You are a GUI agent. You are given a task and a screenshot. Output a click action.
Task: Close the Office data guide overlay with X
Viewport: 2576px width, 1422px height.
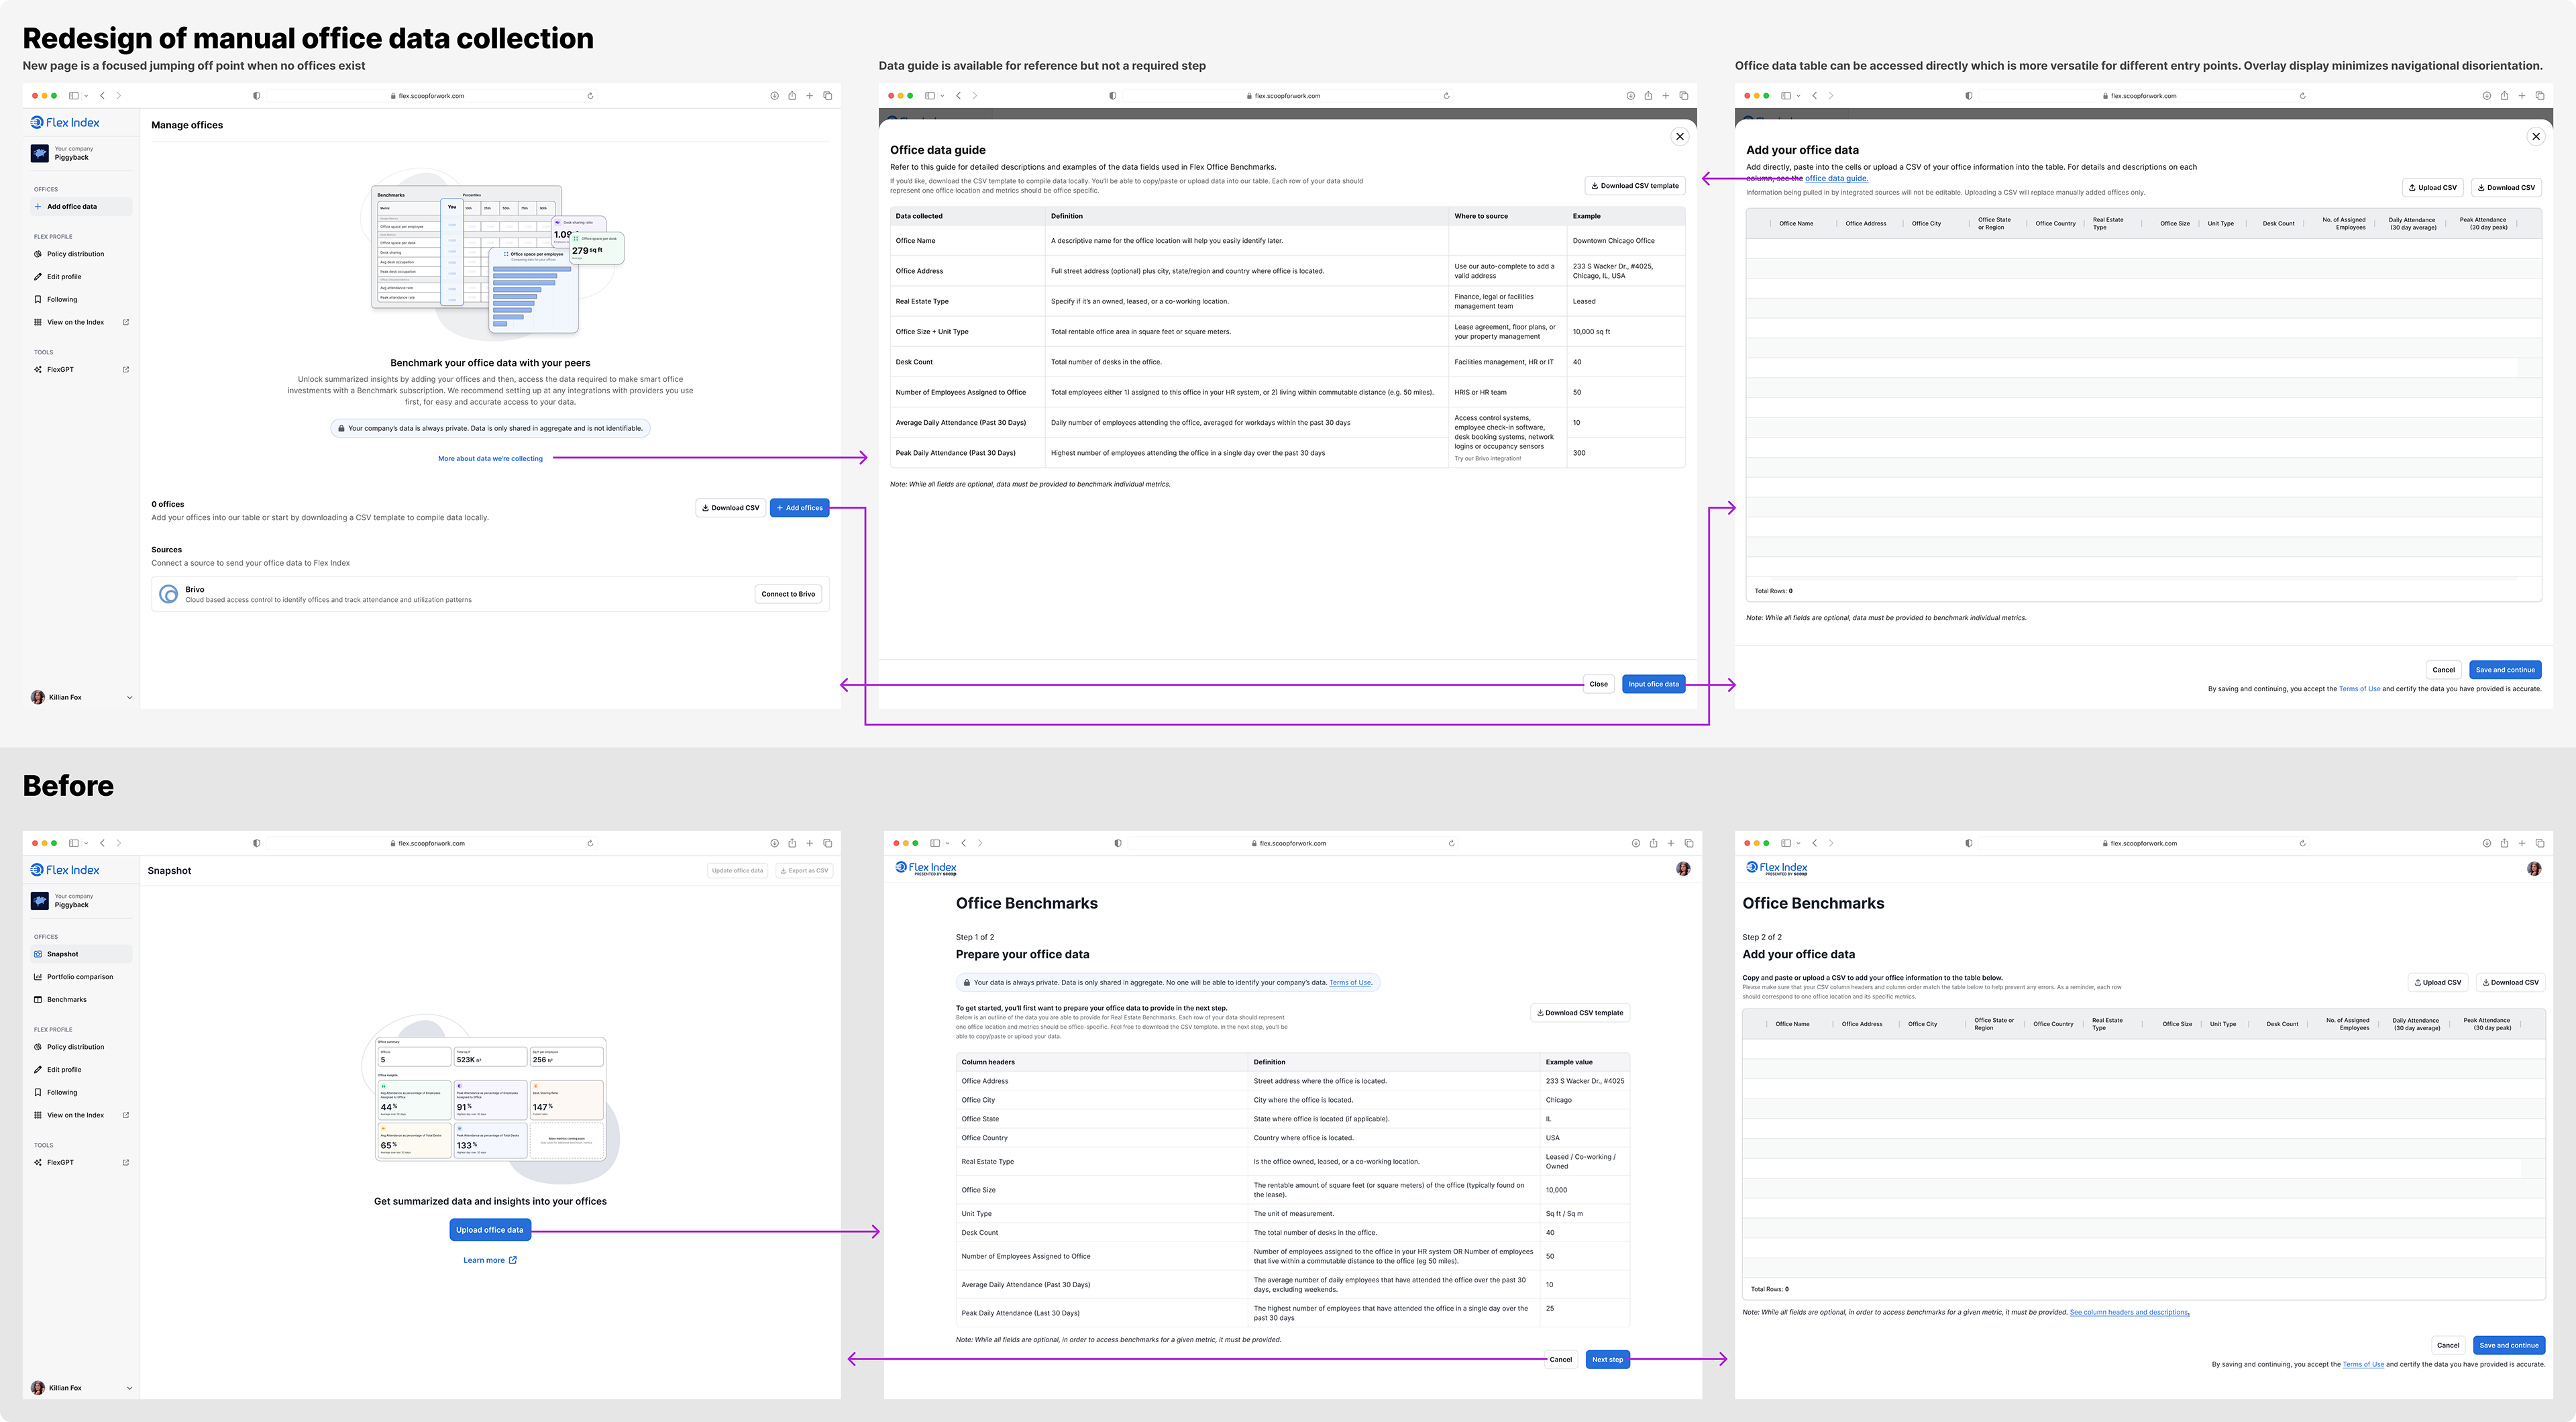point(1680,136)
